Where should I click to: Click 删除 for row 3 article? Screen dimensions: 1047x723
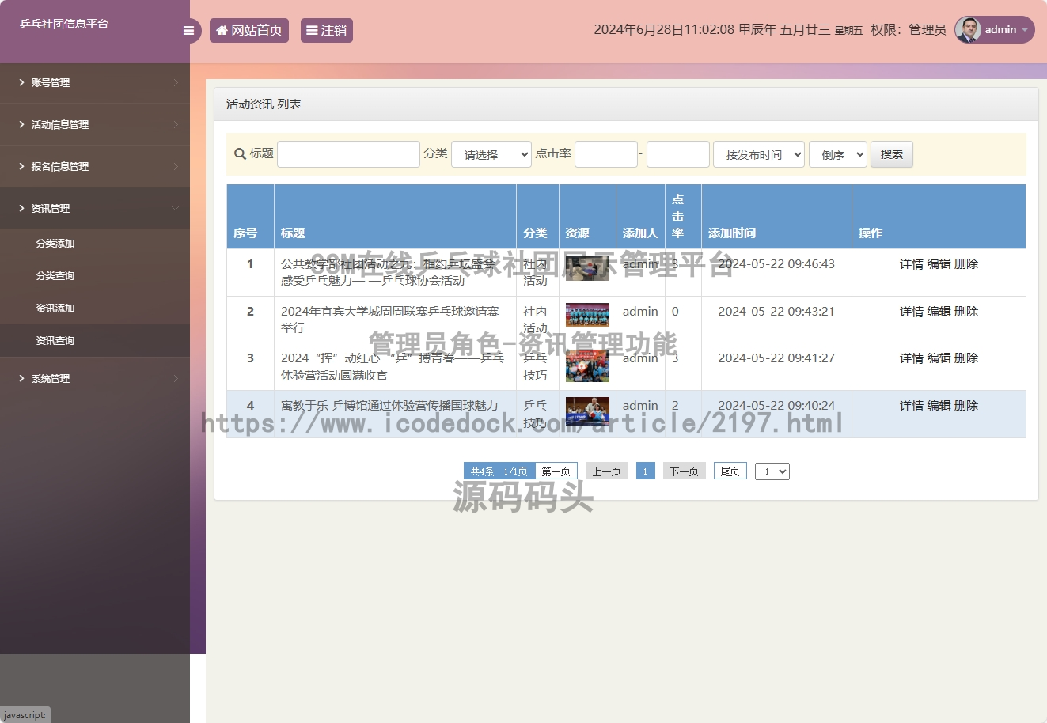pyautogui.click(x=966, y=358)
